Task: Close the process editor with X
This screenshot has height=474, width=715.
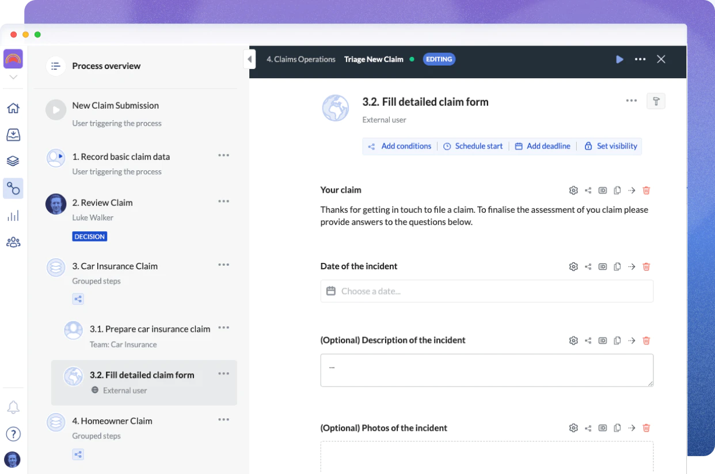Action: pos(661,59)
